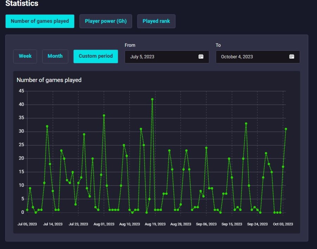The image size is (317, 249).
Task: Click the To date field October 4, 2023
Action: coord(258,57)
